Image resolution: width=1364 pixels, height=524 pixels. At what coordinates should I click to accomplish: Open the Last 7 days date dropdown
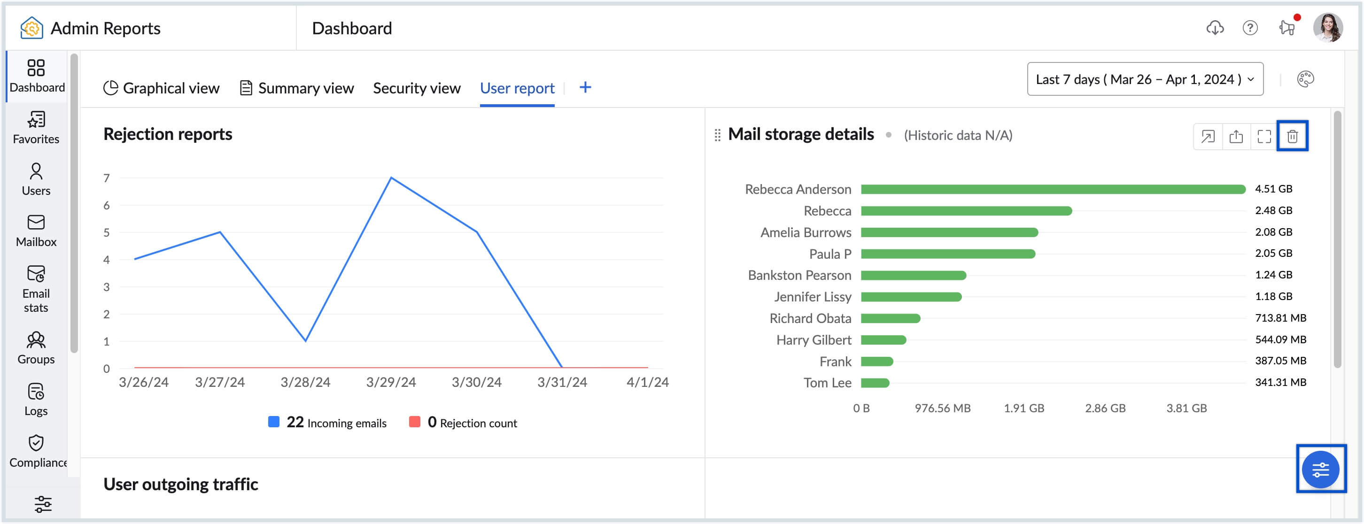click(1145, 79)
